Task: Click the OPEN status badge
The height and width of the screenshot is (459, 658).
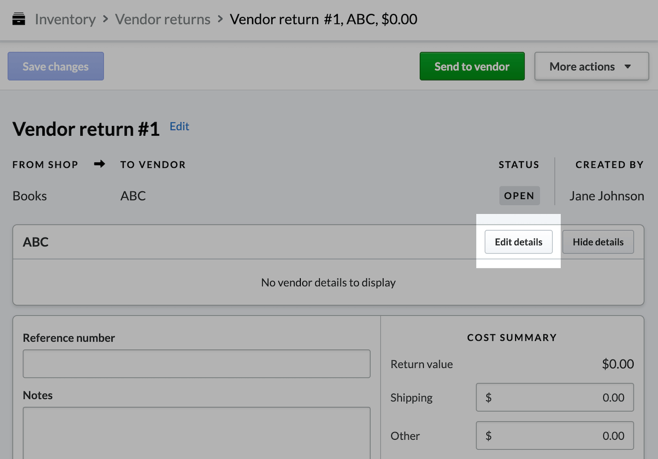Action: tap(519, 195)
